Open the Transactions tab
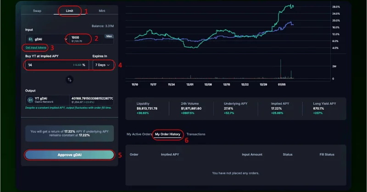Image resolution: width=367 pixels, height=192 pixels. click(196, 134)
